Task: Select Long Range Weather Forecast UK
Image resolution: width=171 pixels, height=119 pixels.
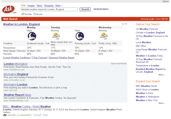Action: 151,51
